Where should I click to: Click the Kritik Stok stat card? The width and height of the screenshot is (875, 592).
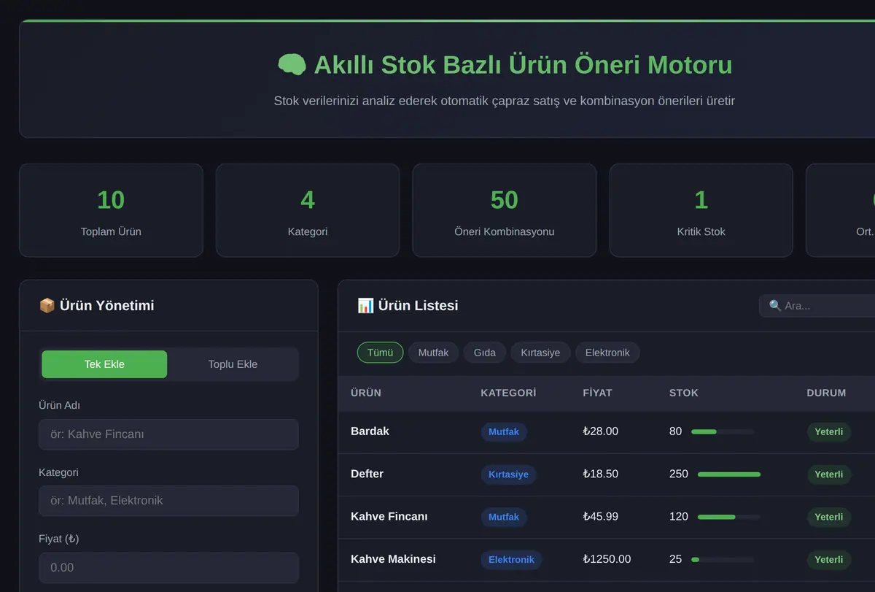click(701, 210)
